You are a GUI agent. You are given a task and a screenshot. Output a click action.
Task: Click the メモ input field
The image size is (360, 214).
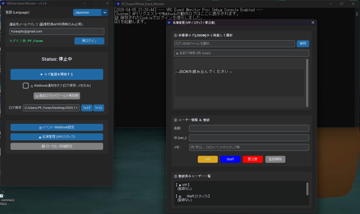(249, 147)
